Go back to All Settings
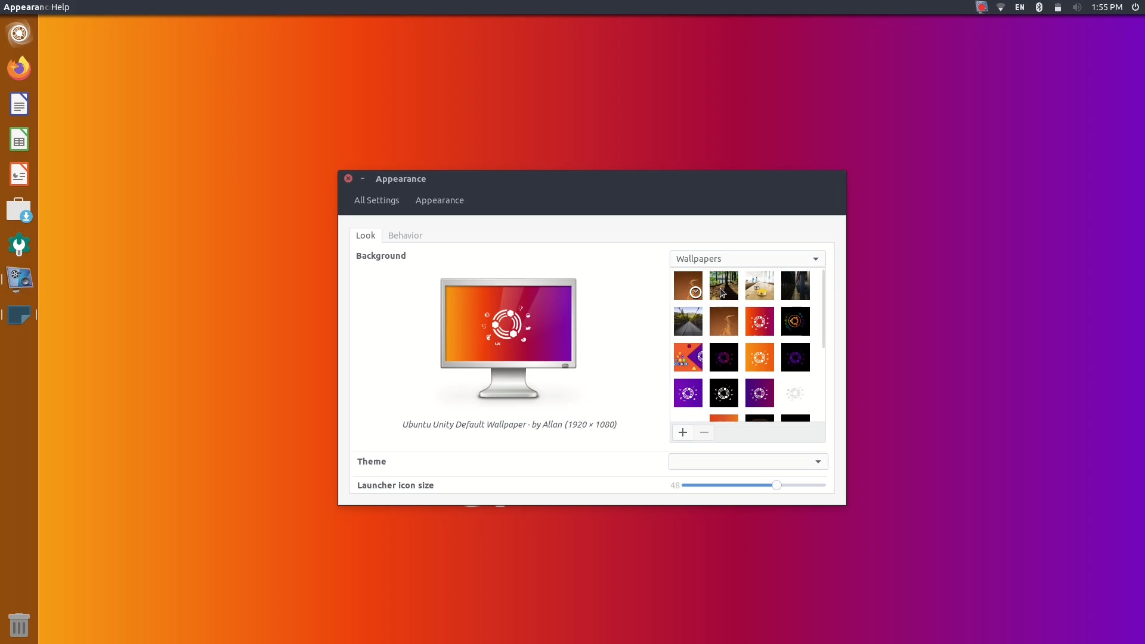The width and height of the screenshot is (1145, 644). pos(376,200)
